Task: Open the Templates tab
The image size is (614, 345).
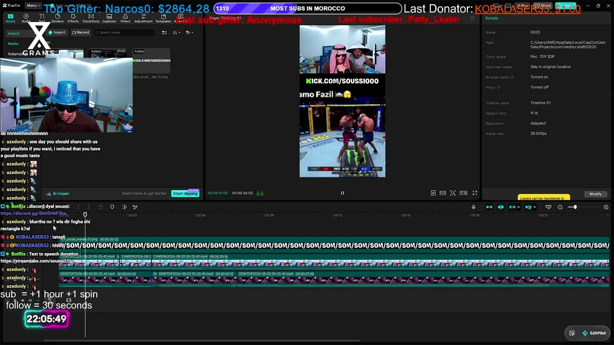Action: point(163,18)
